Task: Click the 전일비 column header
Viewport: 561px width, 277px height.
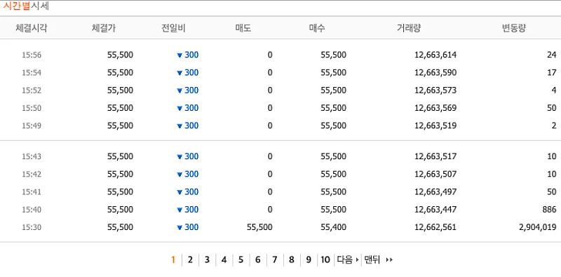Action: coord(173,28)
